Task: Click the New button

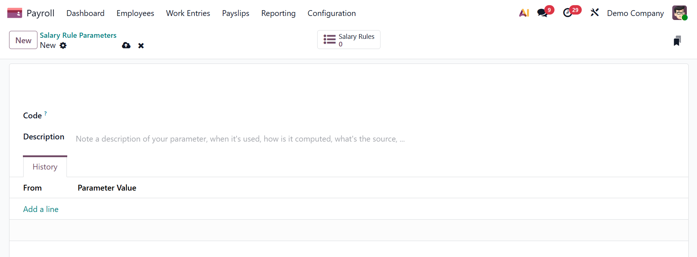Action: (23, 40)
